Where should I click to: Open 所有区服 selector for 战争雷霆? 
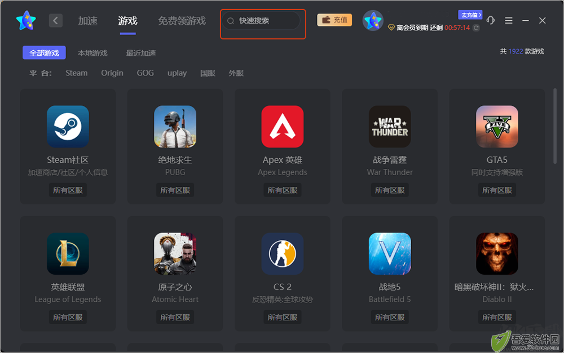coord(390,190)
